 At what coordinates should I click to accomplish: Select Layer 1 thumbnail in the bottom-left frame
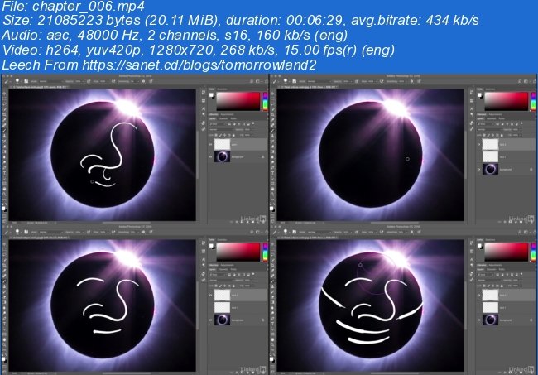(223, 307)
